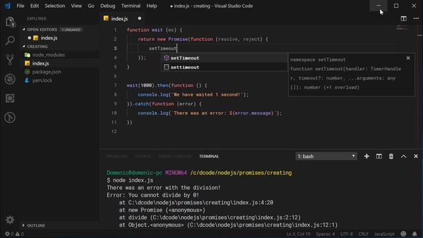This screenshot has height=238, width=423.
Task: Open the Go menu
Action: [x=91, y=6]
